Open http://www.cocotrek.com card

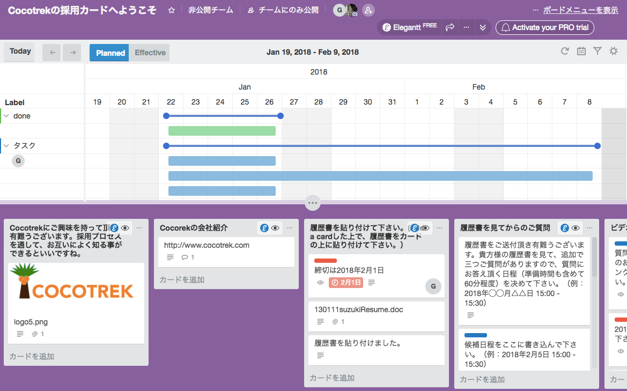pos(226,251)
